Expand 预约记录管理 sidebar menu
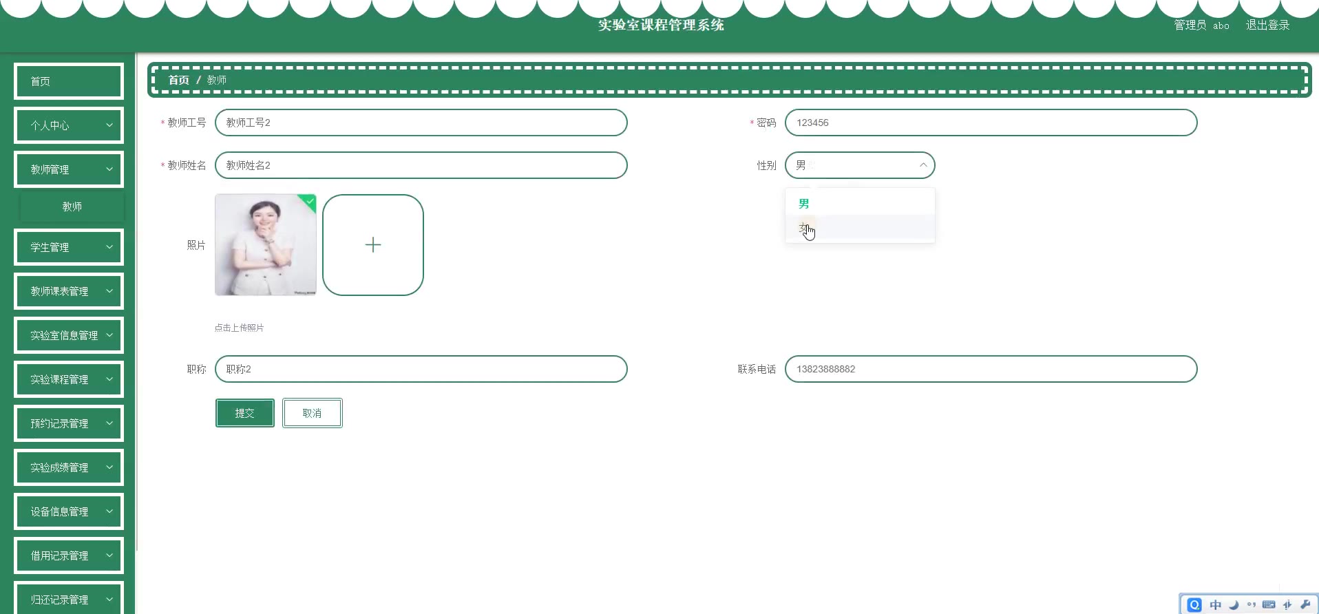Viewport: 1319px width, 614px height. click(x=69, y=423)
